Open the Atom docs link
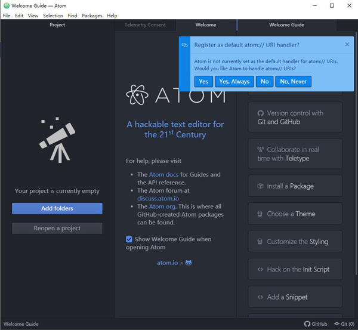The width and height of the screenshot is (358, 330). tap(163, 174)
